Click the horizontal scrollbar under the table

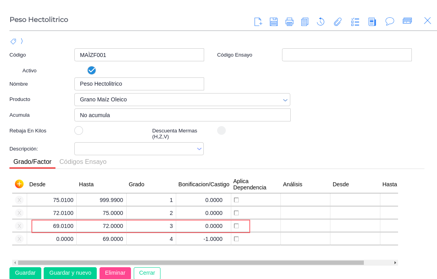(191, 262)
